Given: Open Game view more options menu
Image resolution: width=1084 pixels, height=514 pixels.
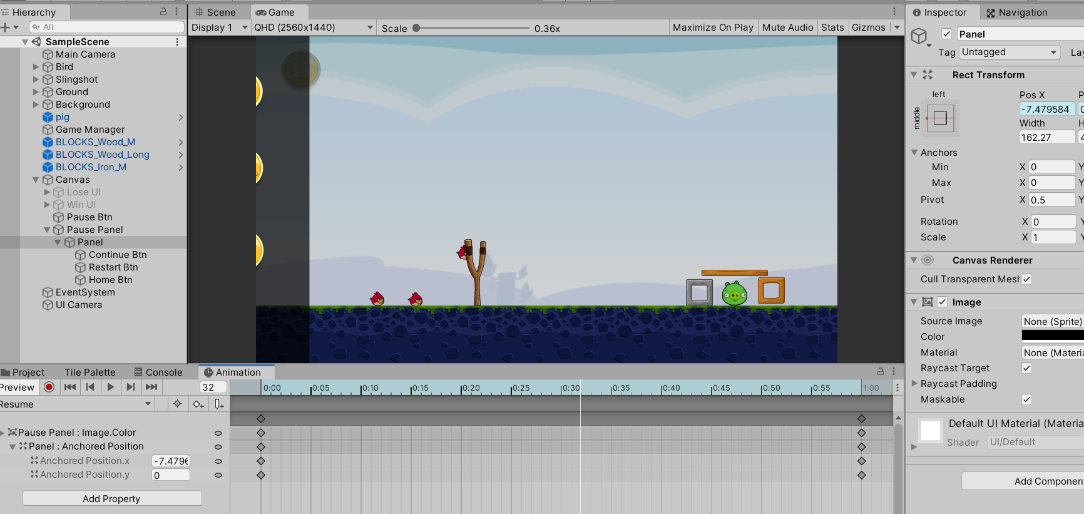Looking at the screenshot, I should [894, 11].
